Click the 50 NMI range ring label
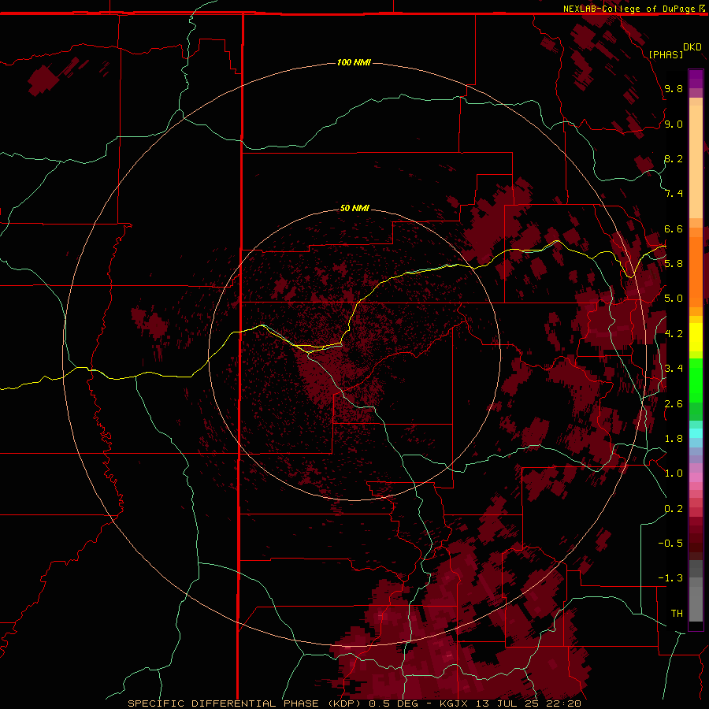 point(355,208)
